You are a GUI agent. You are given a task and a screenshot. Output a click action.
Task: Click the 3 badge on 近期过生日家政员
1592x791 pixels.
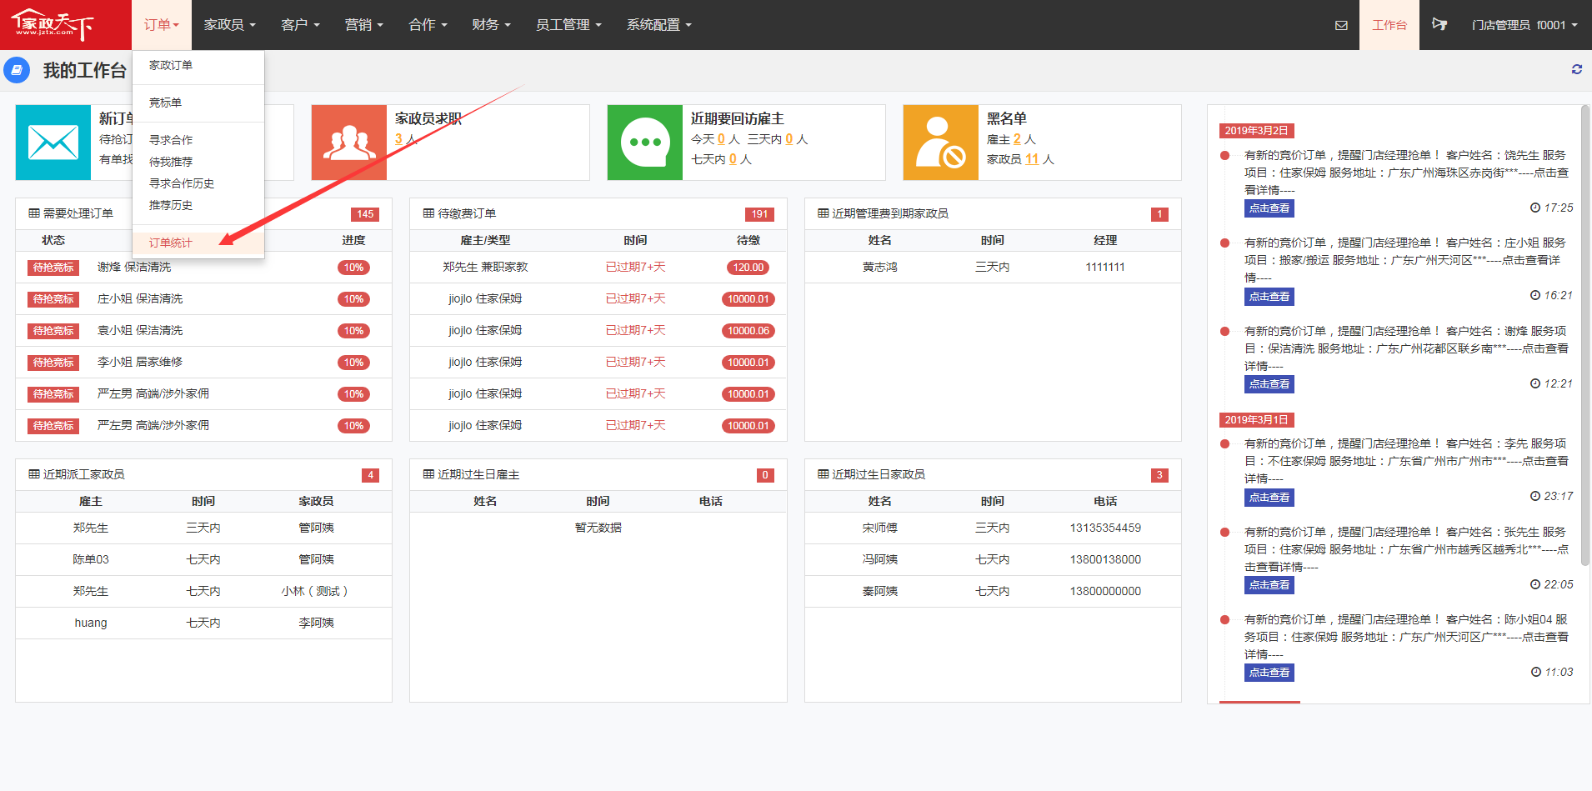pyautogui.click(x=1159, y=475)
